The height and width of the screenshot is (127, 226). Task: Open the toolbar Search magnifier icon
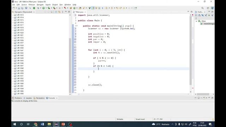(x=202, y=8)
